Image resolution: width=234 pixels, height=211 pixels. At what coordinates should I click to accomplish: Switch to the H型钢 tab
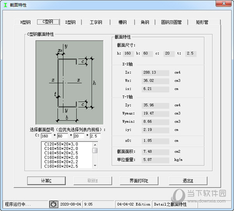point(25,22)
